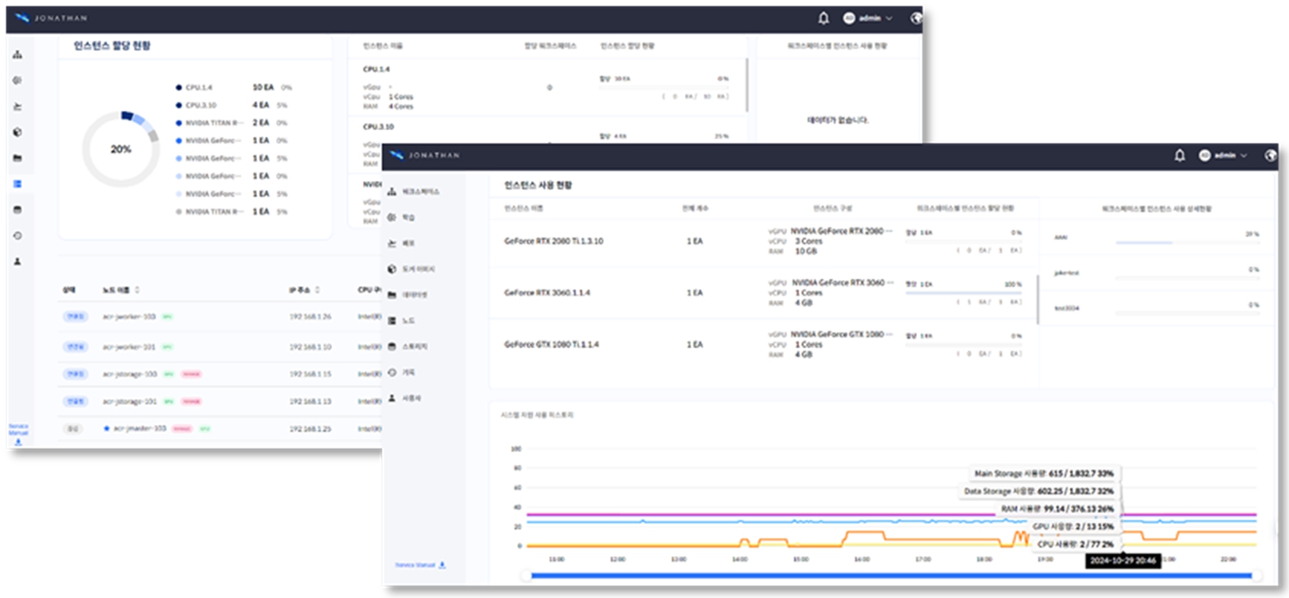
Task: Open notifications bell in the front window
Action: pos(1179,156)
